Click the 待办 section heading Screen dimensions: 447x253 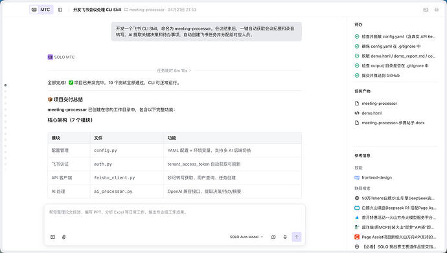[358, 25]
